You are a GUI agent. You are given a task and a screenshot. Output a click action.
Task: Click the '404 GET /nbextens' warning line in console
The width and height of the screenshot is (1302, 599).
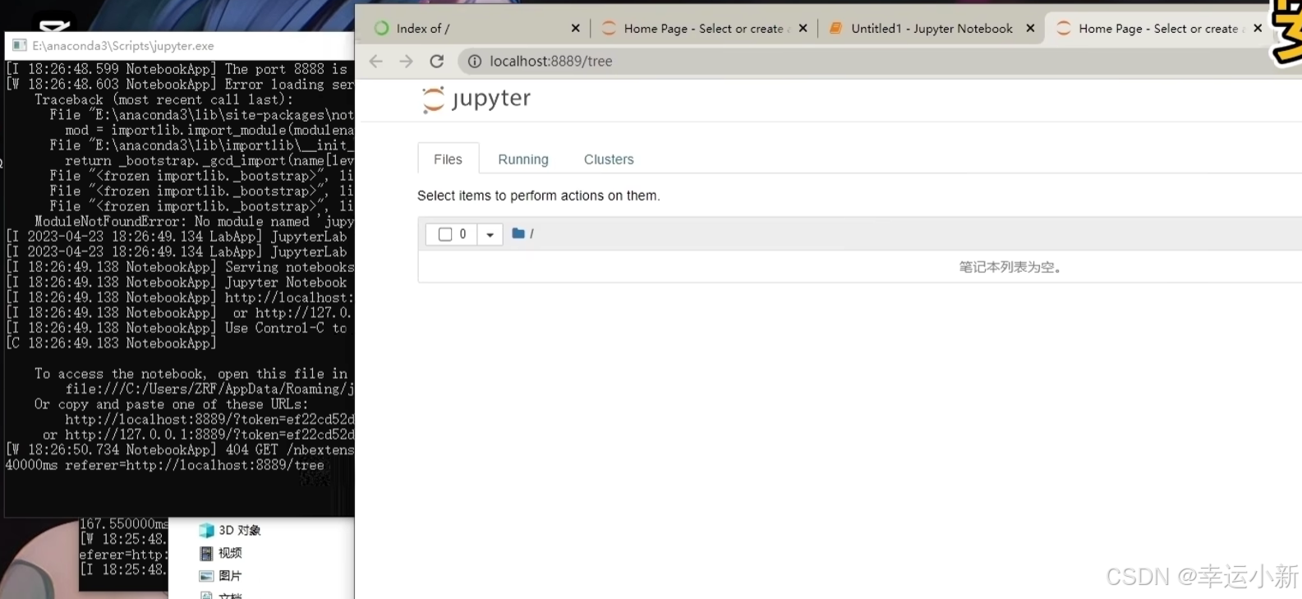tap(180, 450)
